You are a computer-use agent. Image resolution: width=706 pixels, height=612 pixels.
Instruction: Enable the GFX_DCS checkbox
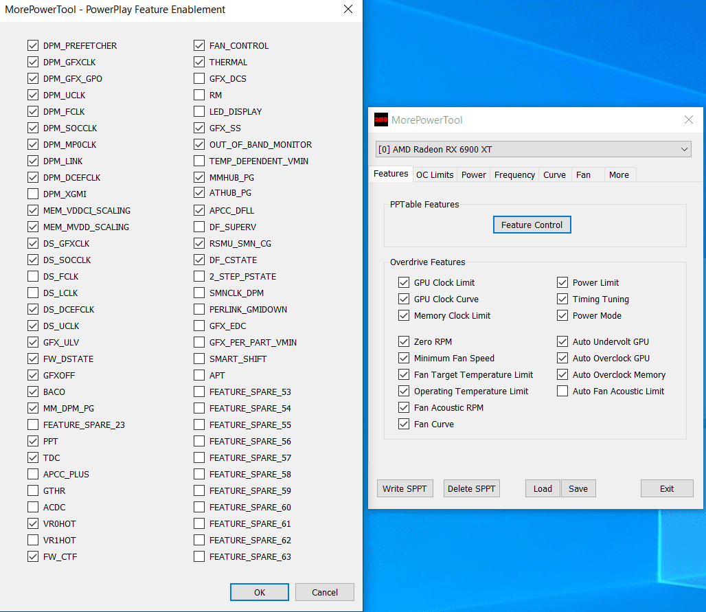(x=199, y=78)
